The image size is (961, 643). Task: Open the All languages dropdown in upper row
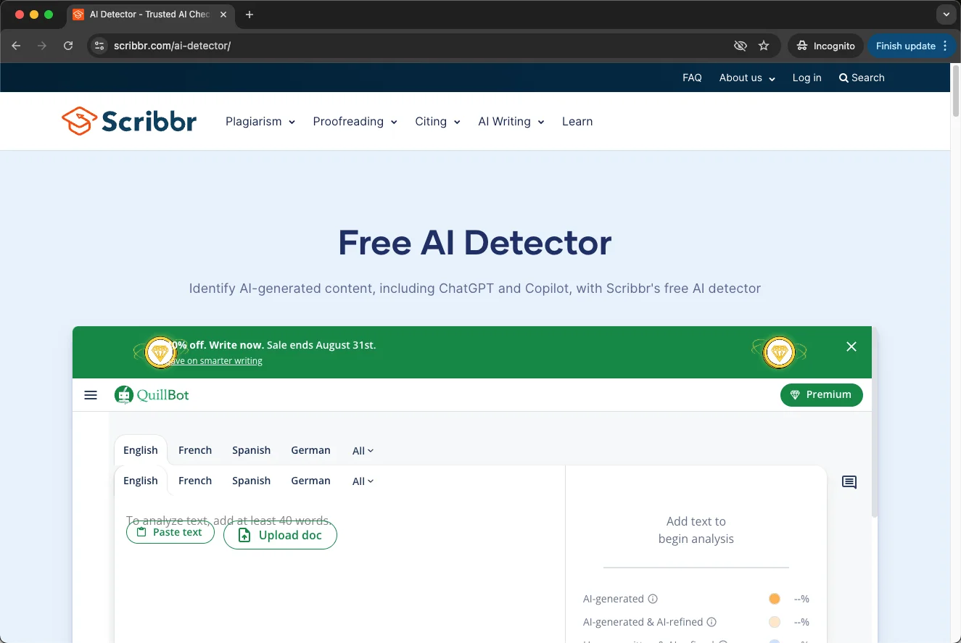point(363,451)
